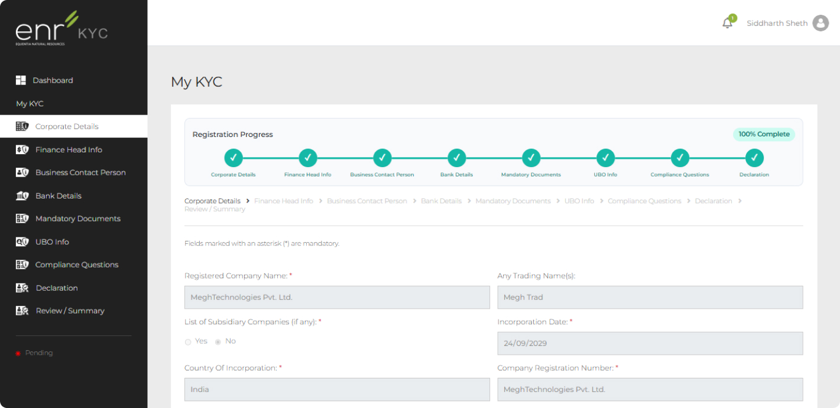The height and width of the screenshot is (408, 840).
Task: Open Dashboard from the sidebar
Action: [53, 80]
